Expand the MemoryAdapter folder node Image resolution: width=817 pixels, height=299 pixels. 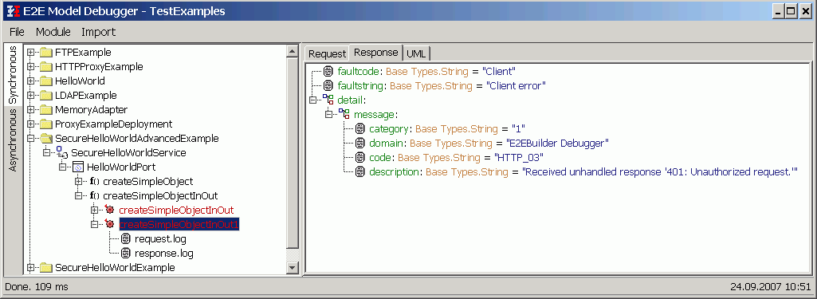(31, 110)
